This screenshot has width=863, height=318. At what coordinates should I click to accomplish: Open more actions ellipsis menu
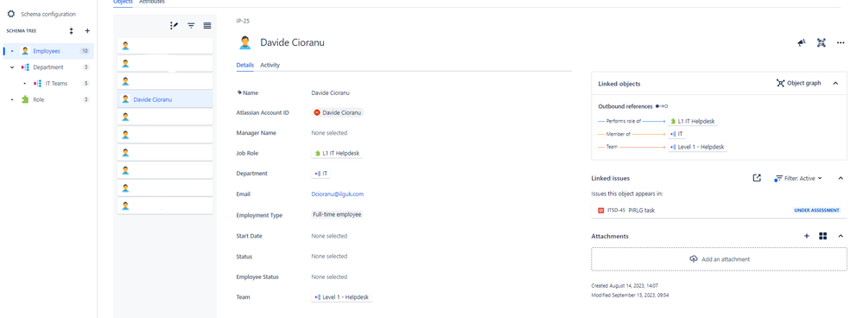(841, 43)
